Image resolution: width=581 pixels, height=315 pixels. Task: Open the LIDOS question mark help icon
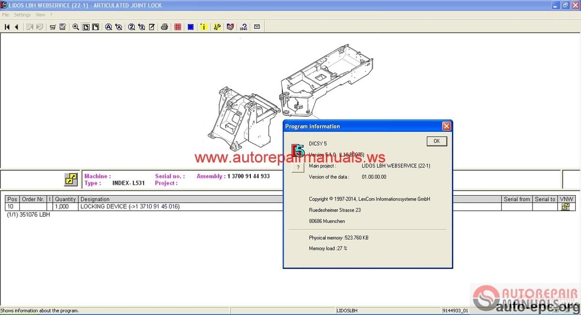tap(244, 27)
